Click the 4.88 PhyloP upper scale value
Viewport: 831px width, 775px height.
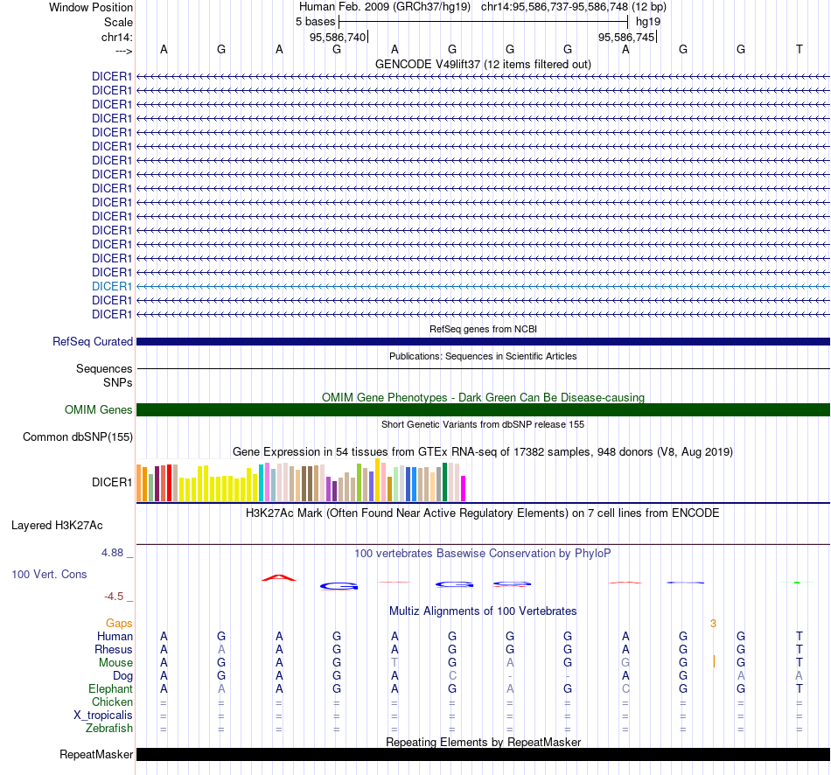point(112,553)
